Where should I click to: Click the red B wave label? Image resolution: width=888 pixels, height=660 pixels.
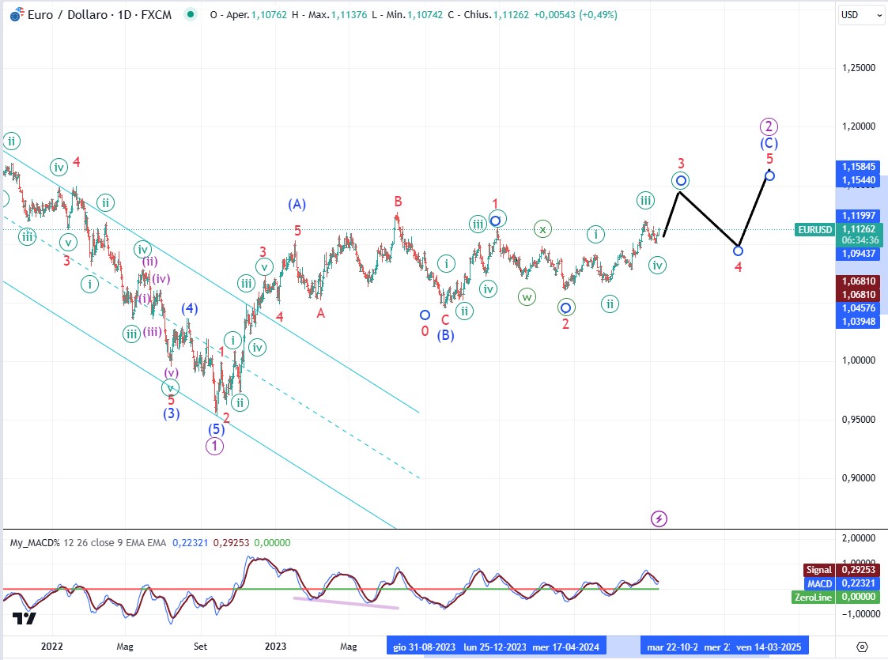[x=398, y=201]
